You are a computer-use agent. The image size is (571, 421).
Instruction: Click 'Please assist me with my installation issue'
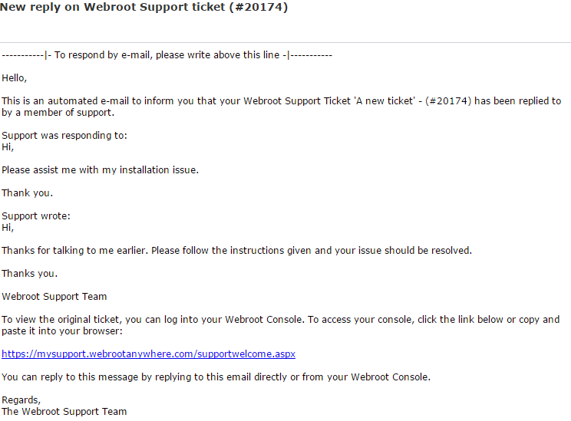click(x=100, y=170)
